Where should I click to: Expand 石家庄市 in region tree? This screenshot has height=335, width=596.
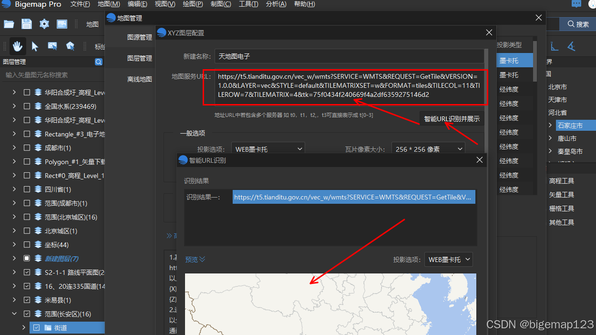[551, 126]
